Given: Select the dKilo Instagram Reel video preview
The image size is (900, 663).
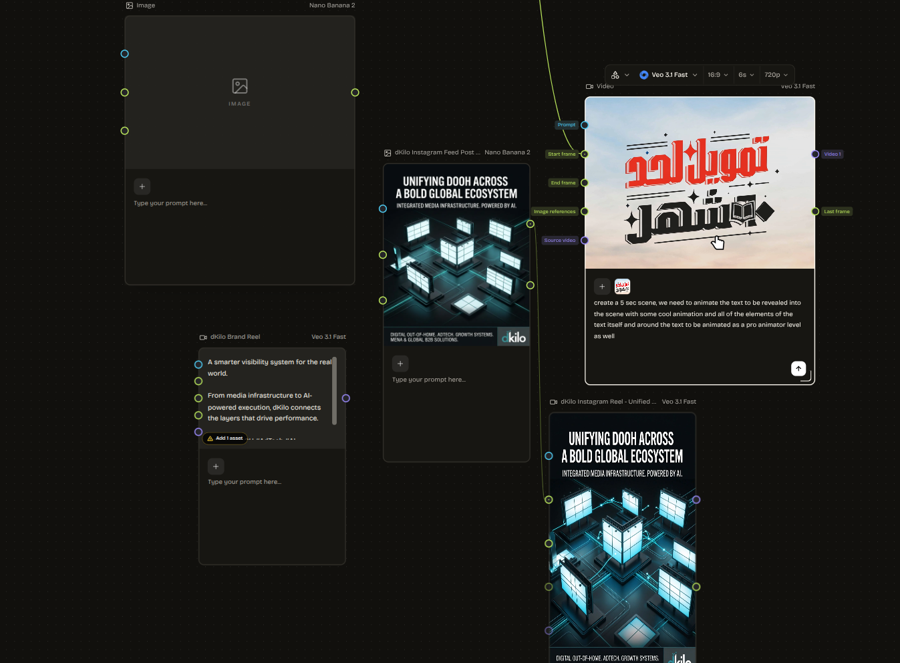Looking at the screenshot, I should [x=623, y=539].
